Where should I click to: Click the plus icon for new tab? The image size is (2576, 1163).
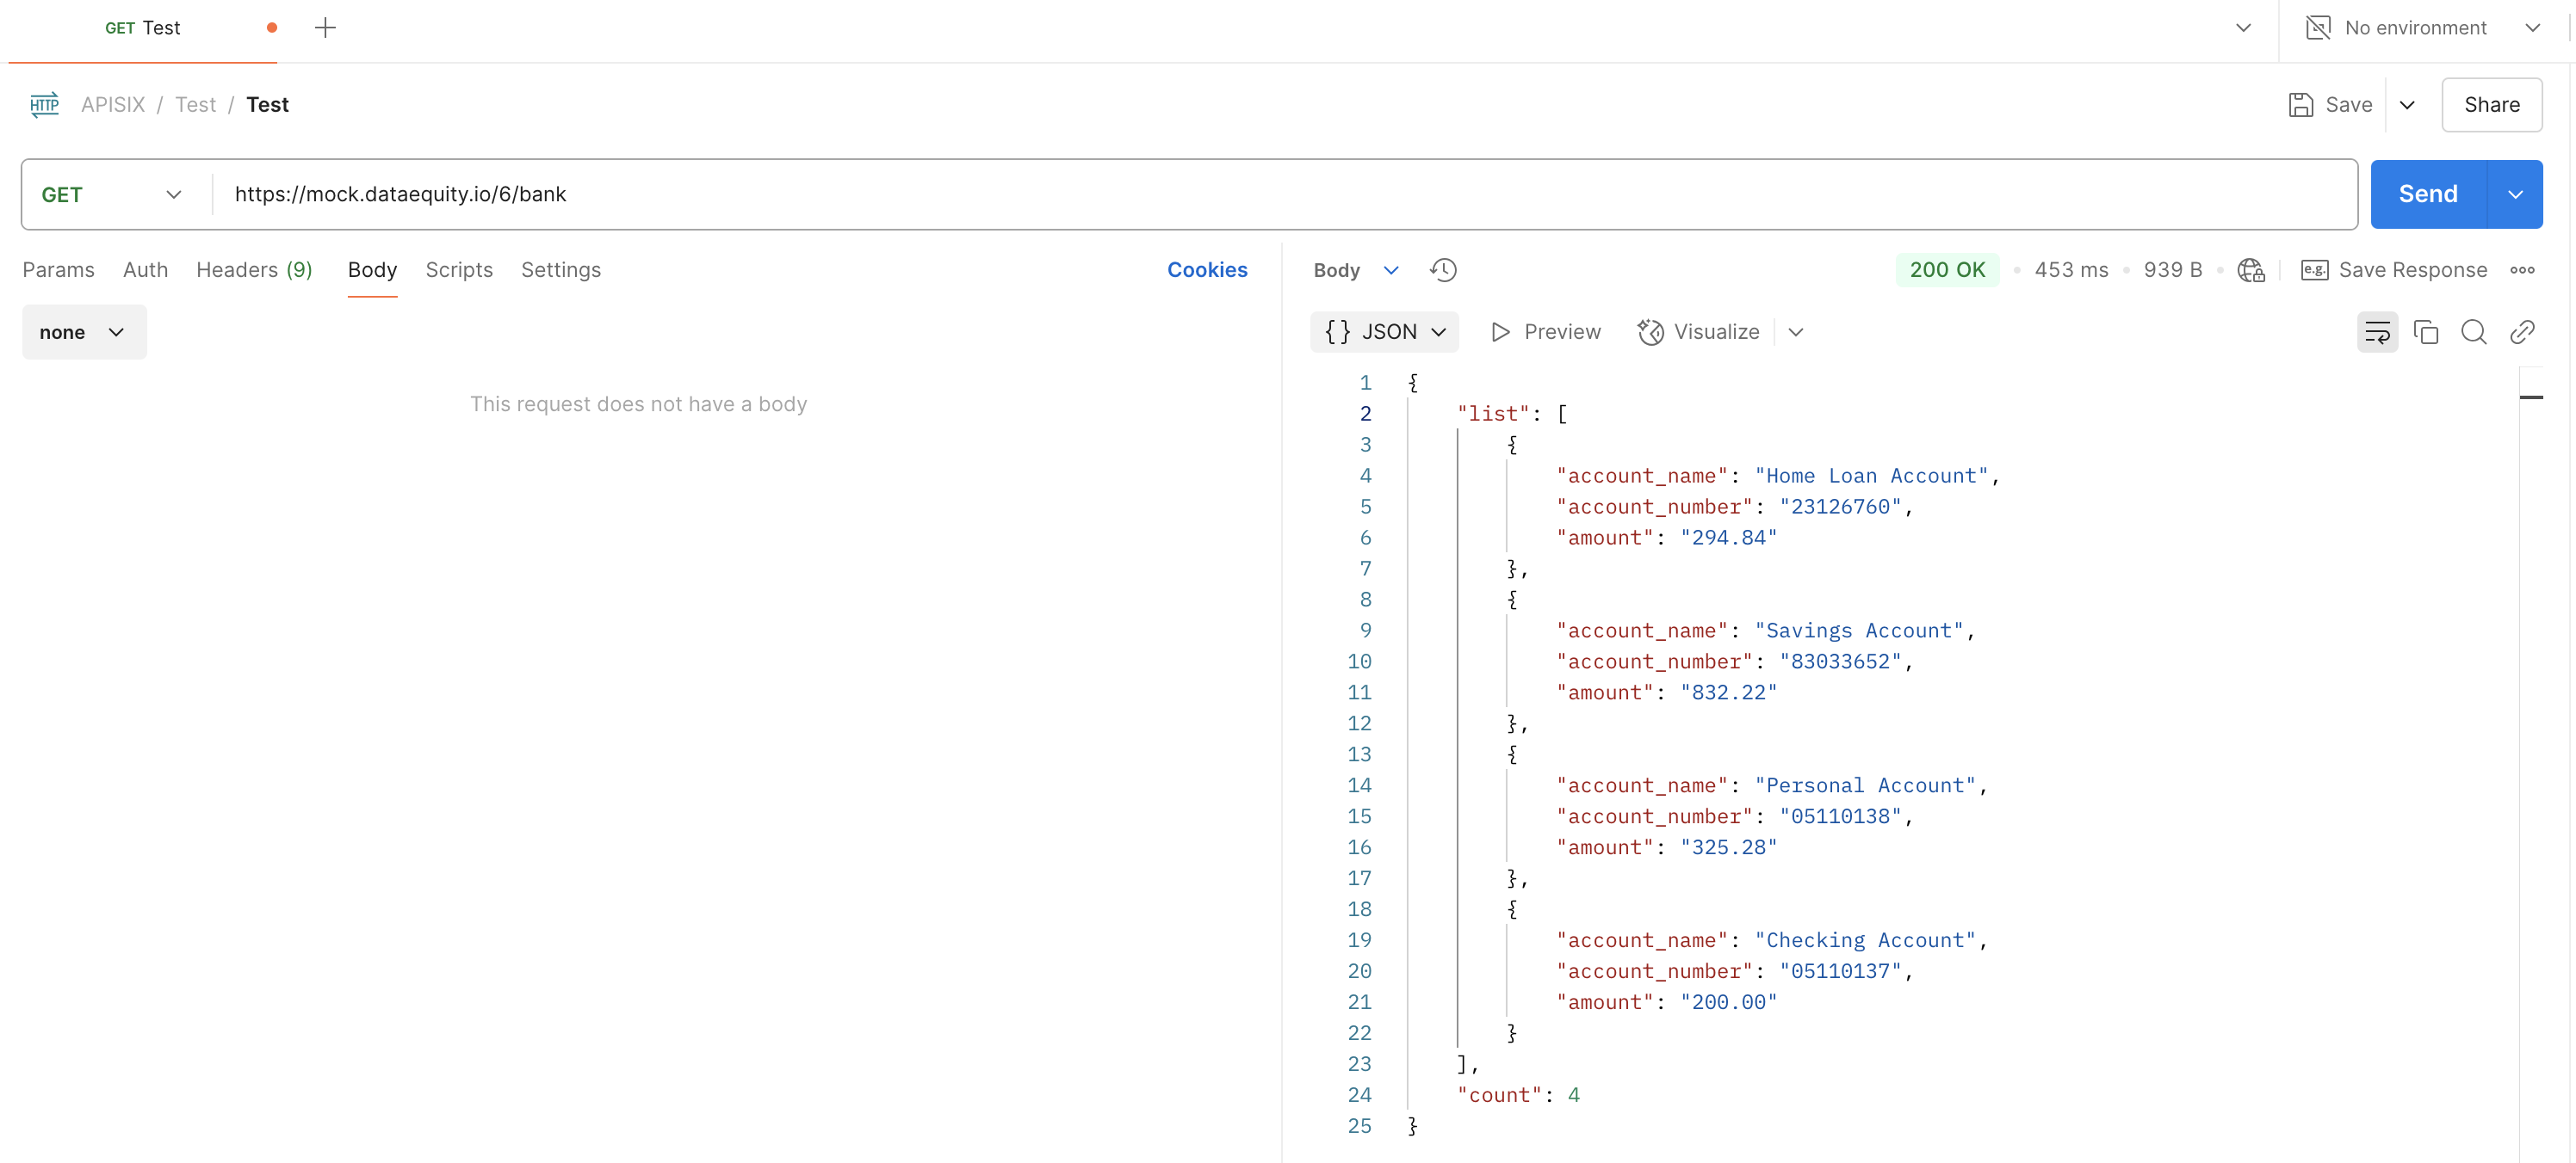click(x=325, y=28)
